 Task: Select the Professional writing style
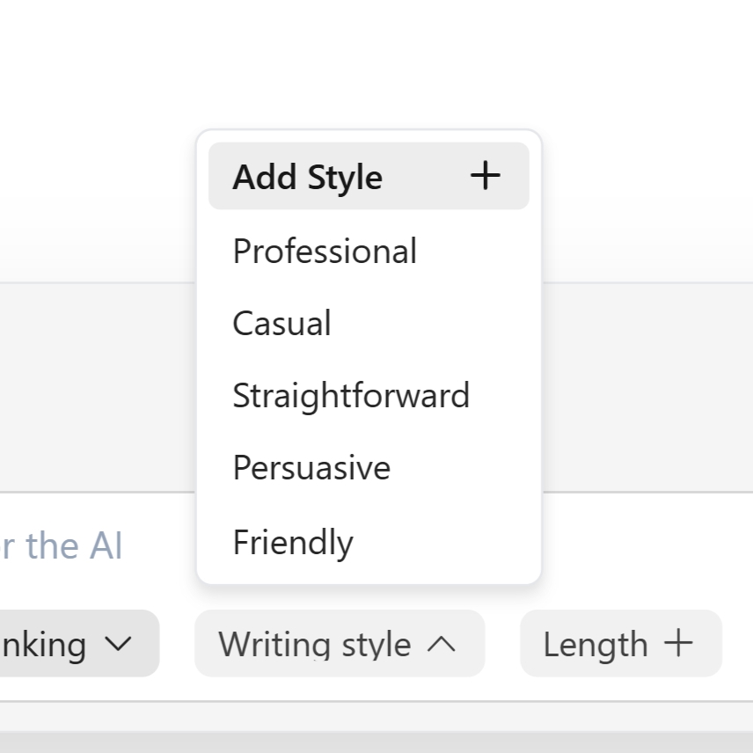(x=324, y=251)
